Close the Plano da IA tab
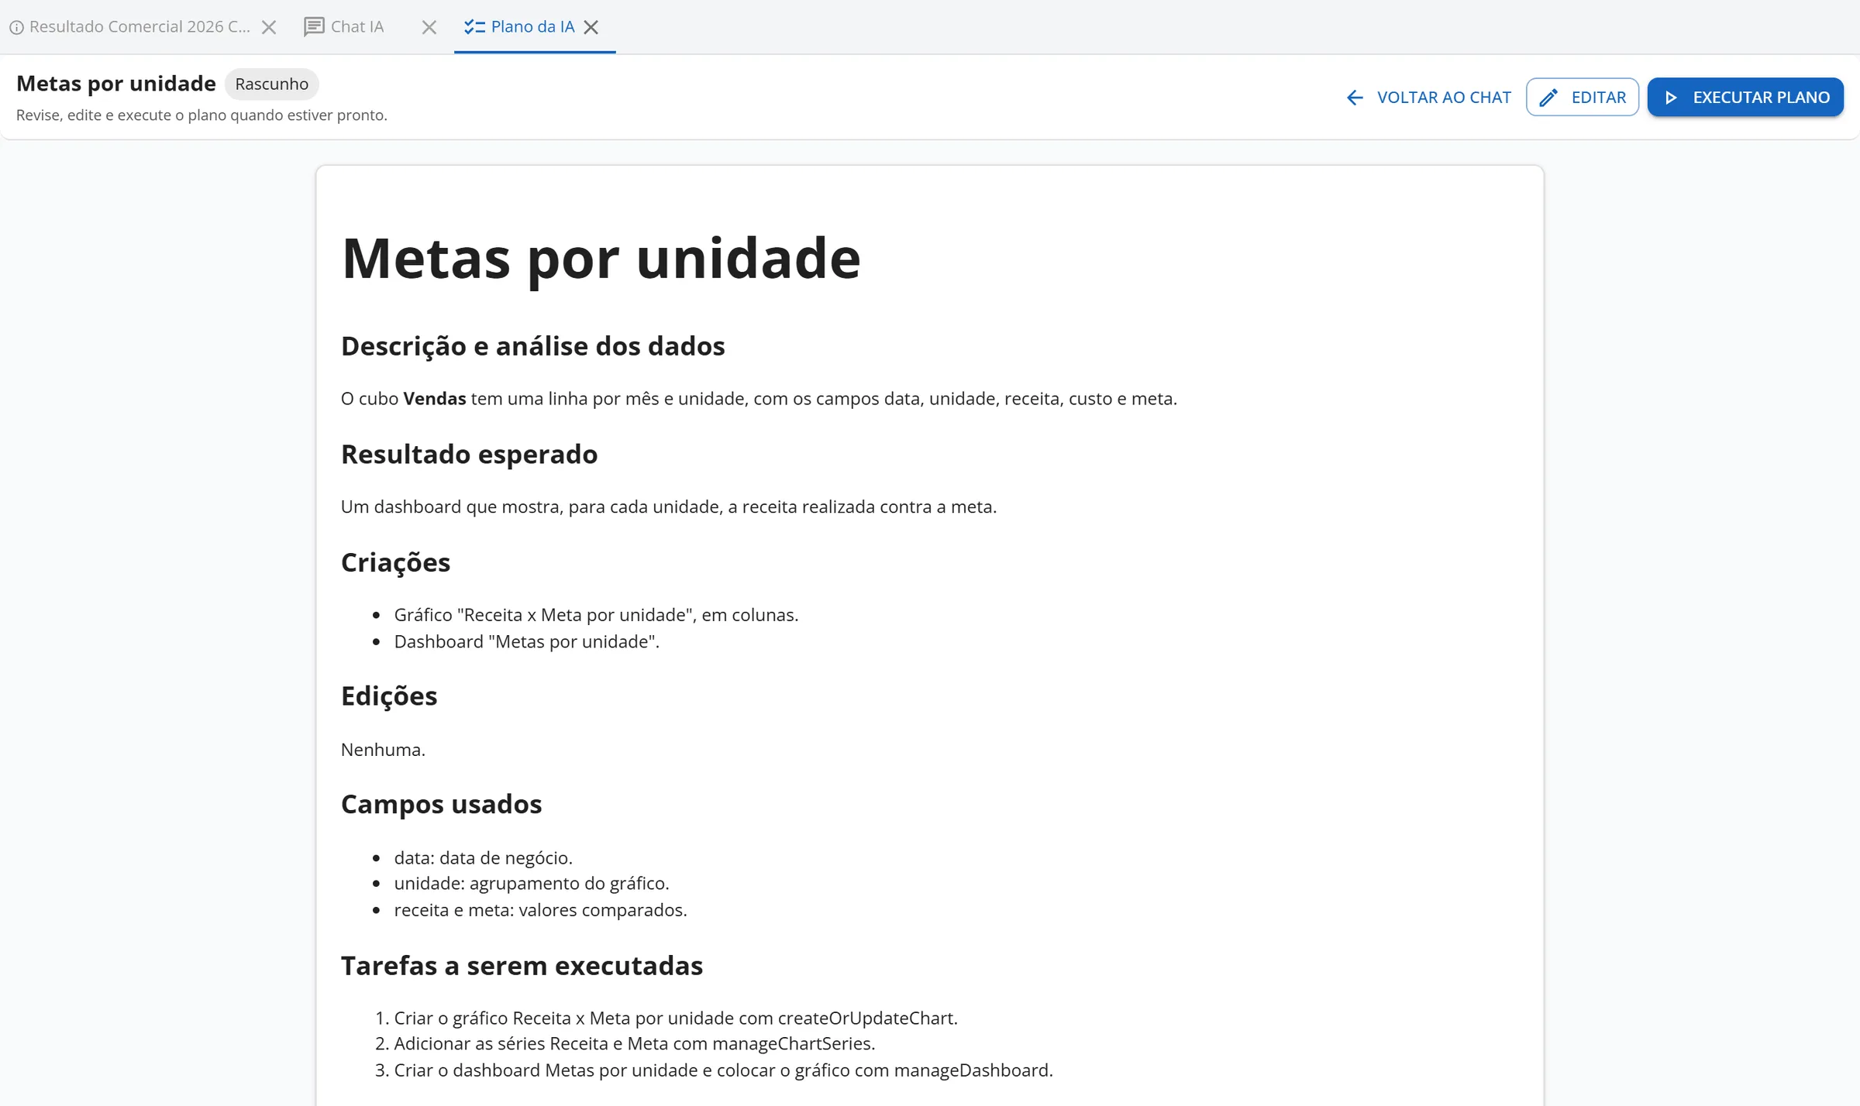Screen dimensions: 1860x1106 click(x=591, y=27)
